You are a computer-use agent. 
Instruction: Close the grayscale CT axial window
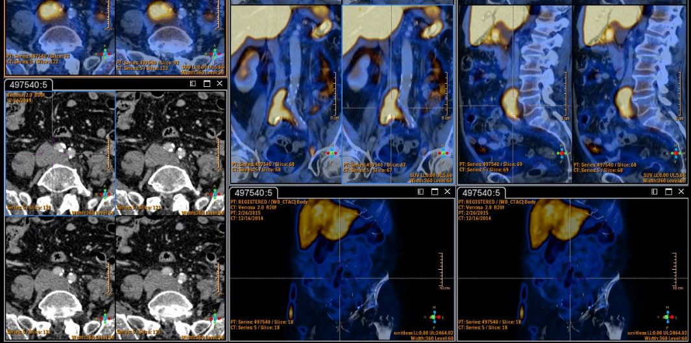[220, 84]
